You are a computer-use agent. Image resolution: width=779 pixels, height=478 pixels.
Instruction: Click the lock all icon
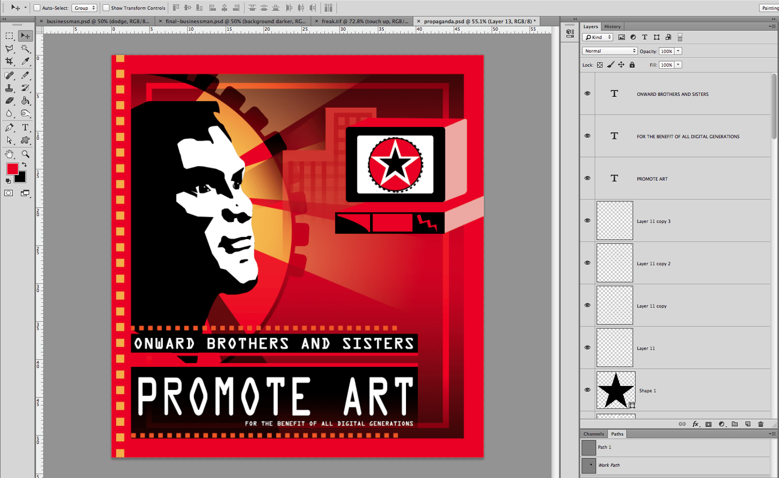(632, 65)
